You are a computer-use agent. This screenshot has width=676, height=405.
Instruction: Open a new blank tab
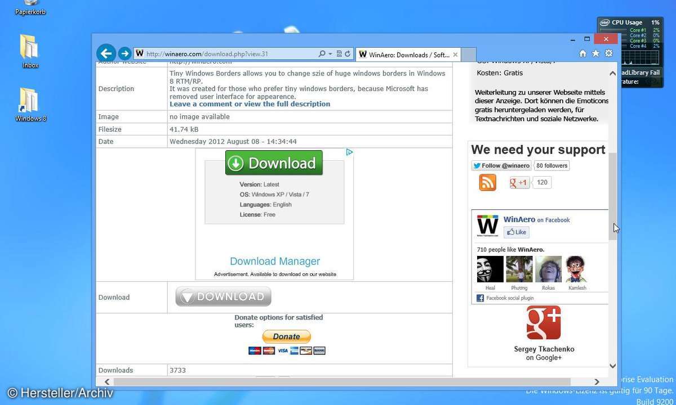[x=469, y=55]
